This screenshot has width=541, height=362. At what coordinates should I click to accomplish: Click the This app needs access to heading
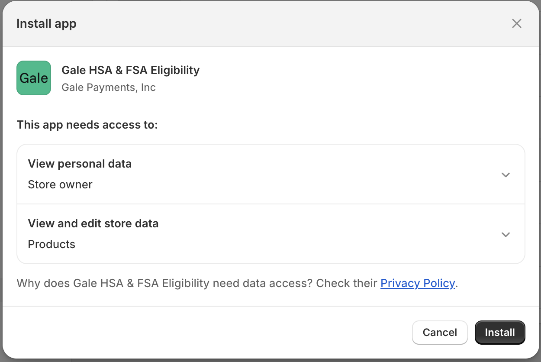(87, 125)
